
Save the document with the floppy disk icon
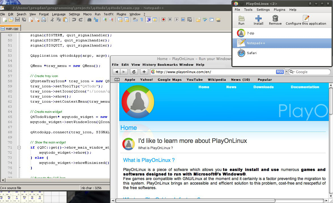[18, 20]
